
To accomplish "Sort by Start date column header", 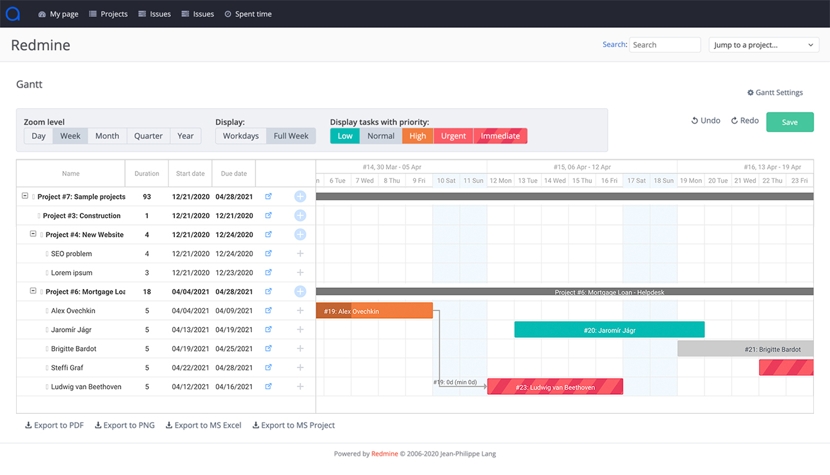I will click(190, 174).
